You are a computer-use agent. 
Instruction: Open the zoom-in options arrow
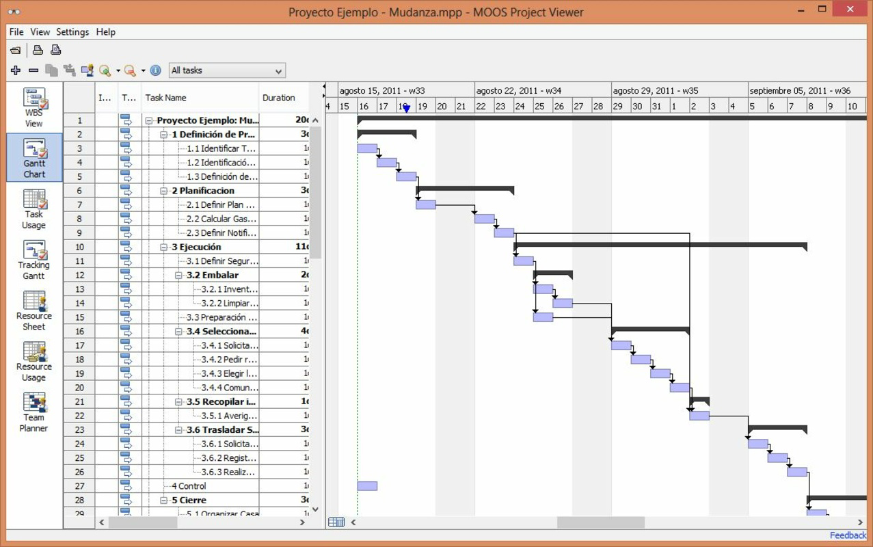point(118,70)
